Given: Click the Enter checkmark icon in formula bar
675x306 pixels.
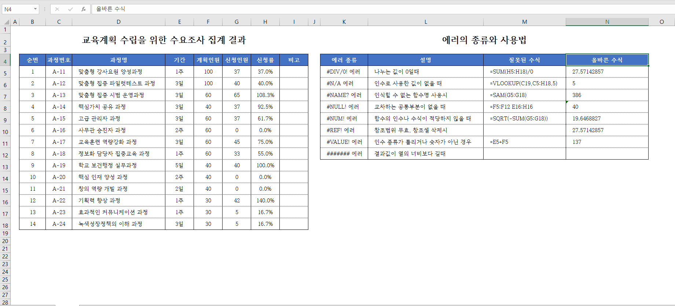Looking at the screenshot, I should (x=70, y=9).
